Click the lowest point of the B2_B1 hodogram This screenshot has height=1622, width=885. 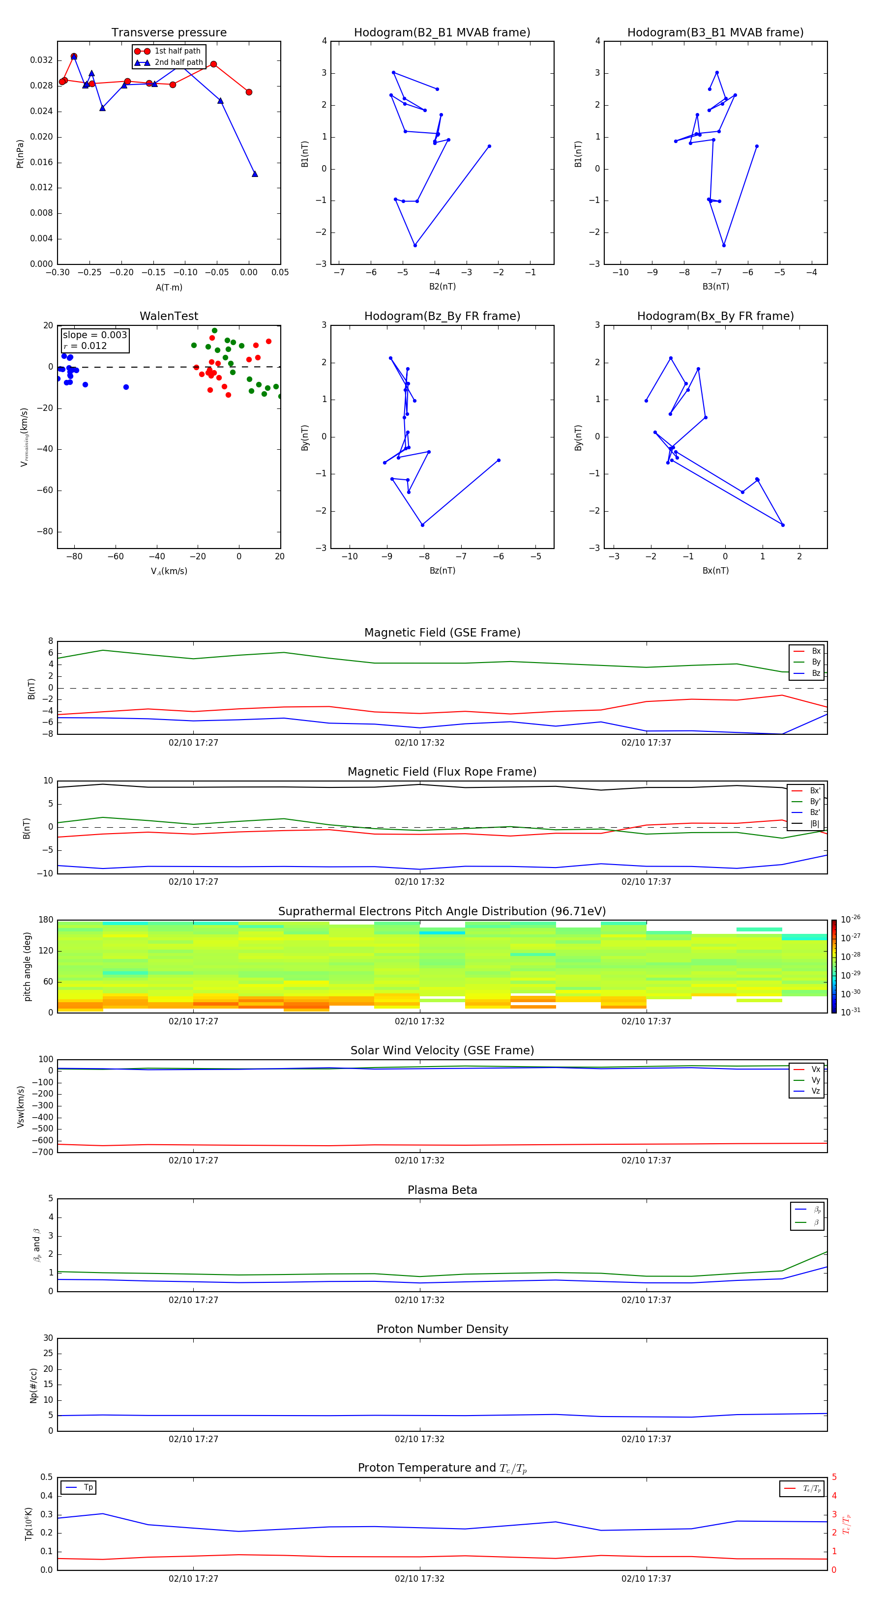pos(415,245)
